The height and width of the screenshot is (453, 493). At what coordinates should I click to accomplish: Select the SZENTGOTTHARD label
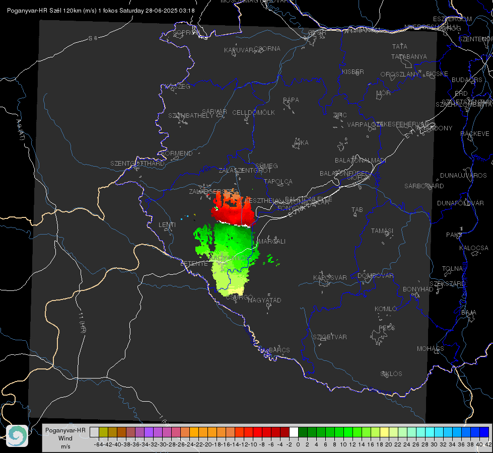click(137, 164)
